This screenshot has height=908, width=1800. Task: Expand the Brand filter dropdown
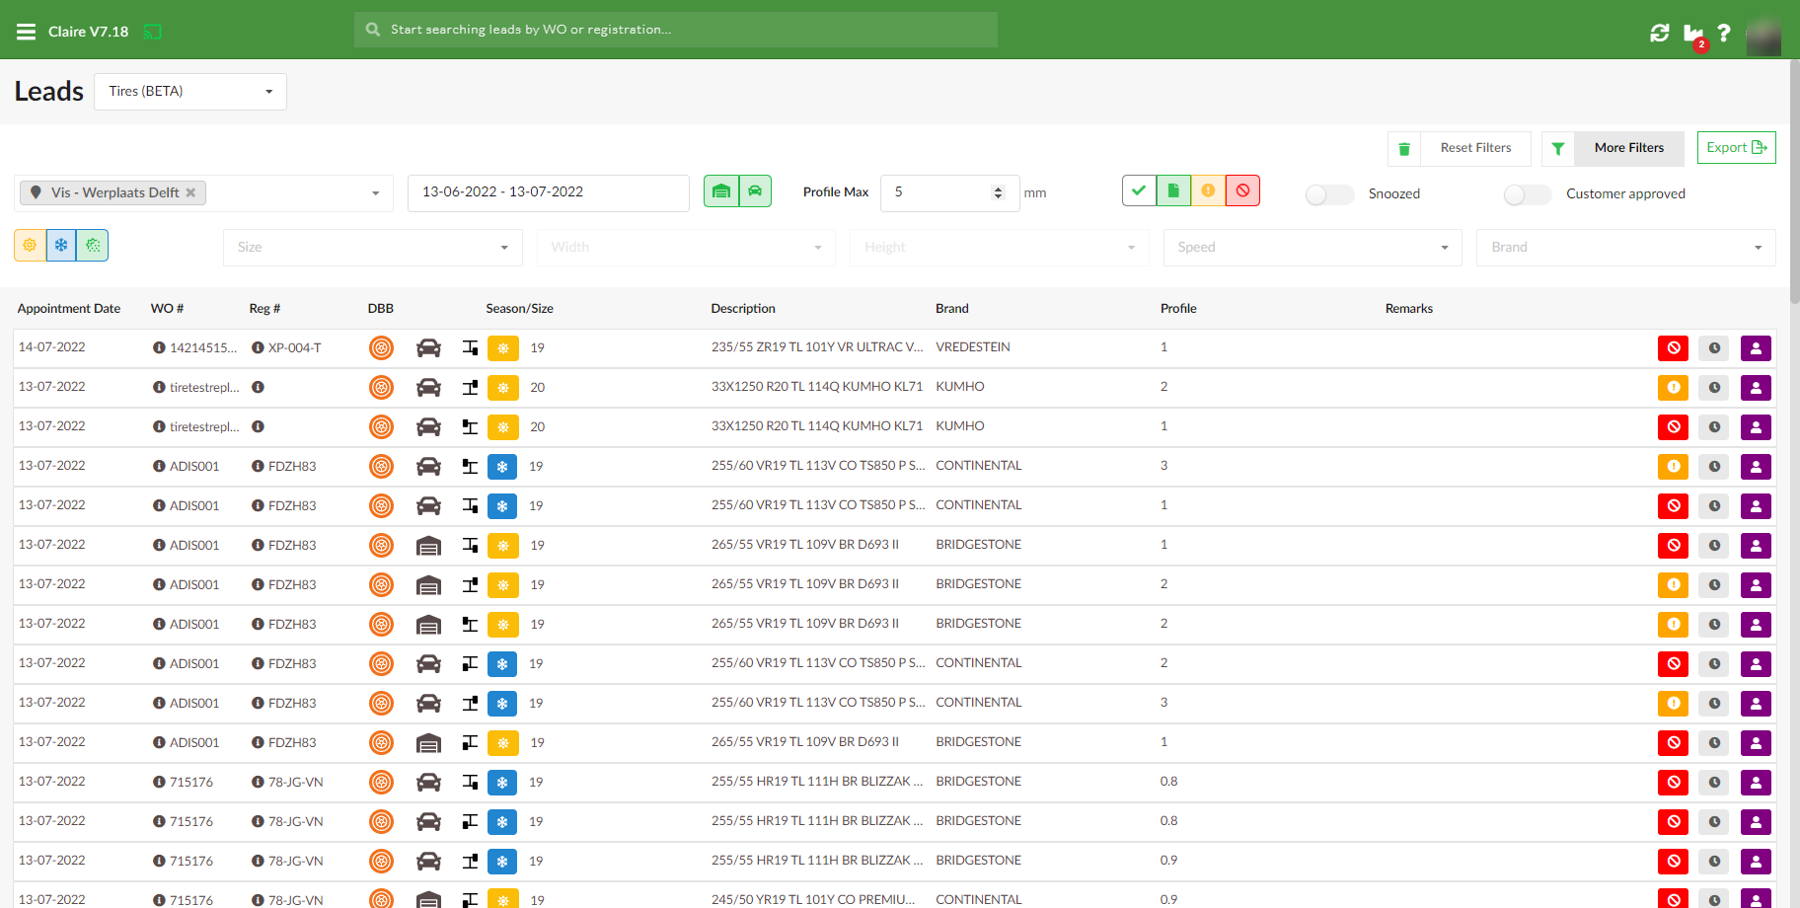coord(1625,248)
